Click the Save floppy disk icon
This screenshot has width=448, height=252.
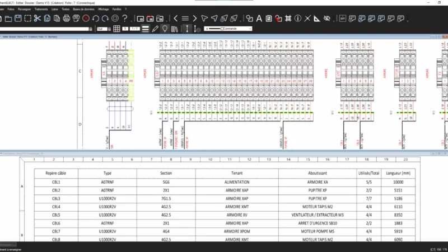(x=17, y=18)
